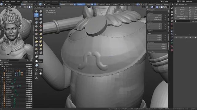Hide Plane object with its eye icon

(x=27, y=84)
